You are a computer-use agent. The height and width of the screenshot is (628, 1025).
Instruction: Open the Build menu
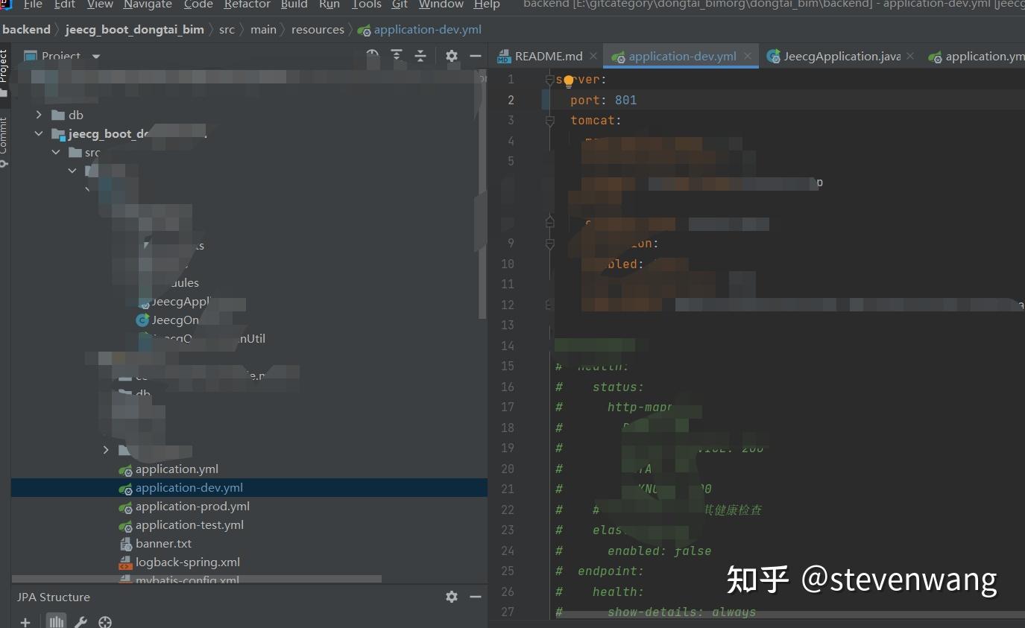[x=294, y=4]
